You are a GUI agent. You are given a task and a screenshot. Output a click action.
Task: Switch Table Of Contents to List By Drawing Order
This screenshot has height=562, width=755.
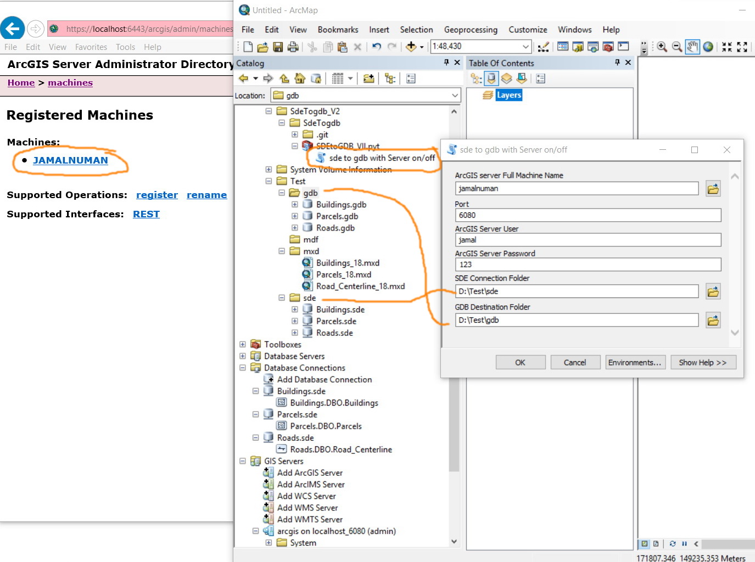[476, 78]
